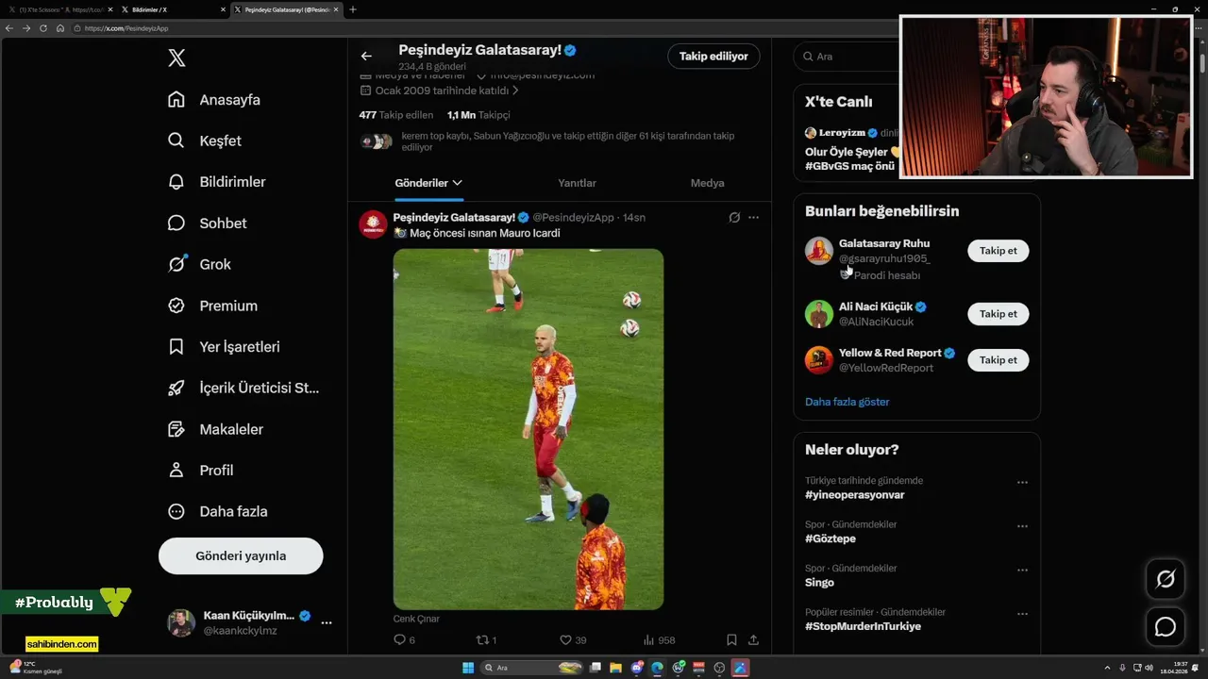Viewport: 1208px width, 679px height.
Task: Click the Grok icon on the post
Action: [734, 218]
